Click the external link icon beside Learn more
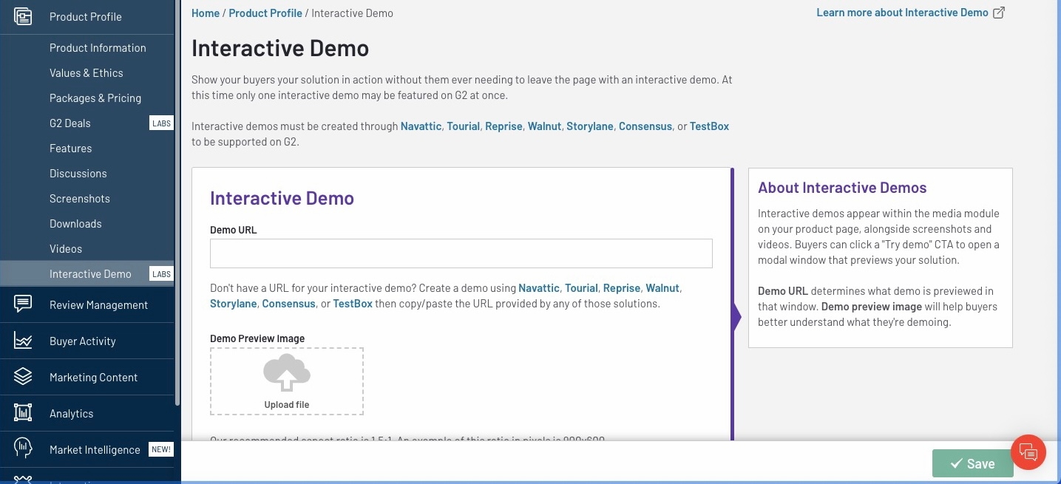 pos(999,13)
